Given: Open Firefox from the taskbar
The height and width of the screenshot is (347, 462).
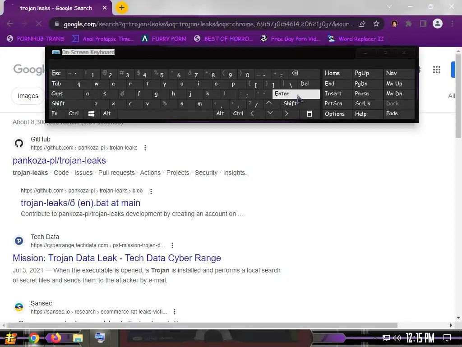Looking at the screenshot, I should point(55,338).
